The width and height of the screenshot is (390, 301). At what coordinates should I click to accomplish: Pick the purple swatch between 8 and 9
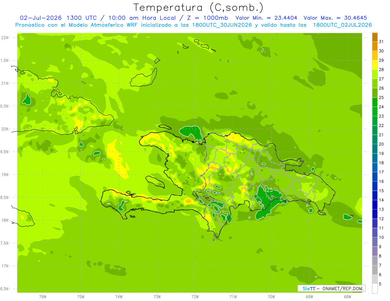pos(375,251)
